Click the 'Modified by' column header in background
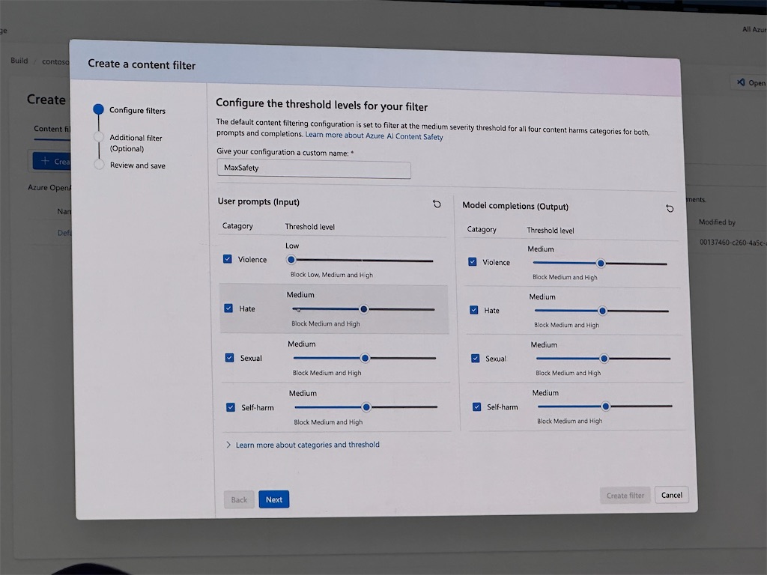The width and height of the screenshot is (767, 575). [717, 222]
